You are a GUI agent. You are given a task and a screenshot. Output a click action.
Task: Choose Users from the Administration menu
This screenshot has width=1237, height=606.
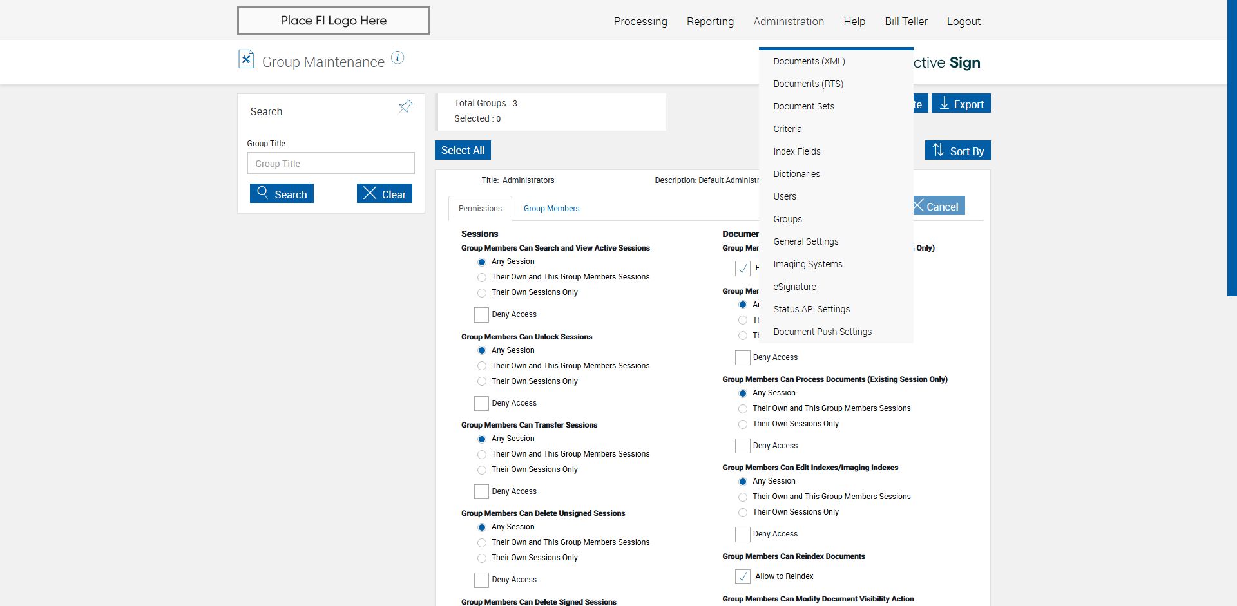785,196
